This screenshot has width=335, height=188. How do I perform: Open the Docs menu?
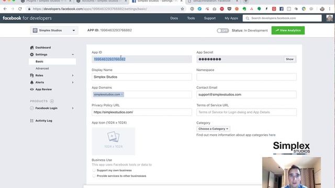click(174, 18)
